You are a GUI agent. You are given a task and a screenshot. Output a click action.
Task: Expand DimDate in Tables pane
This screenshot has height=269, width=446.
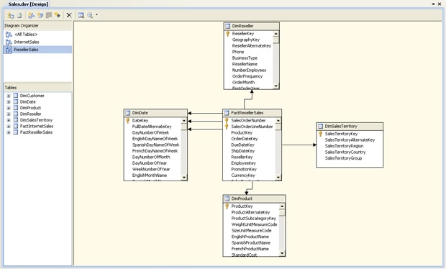(9, 102)
